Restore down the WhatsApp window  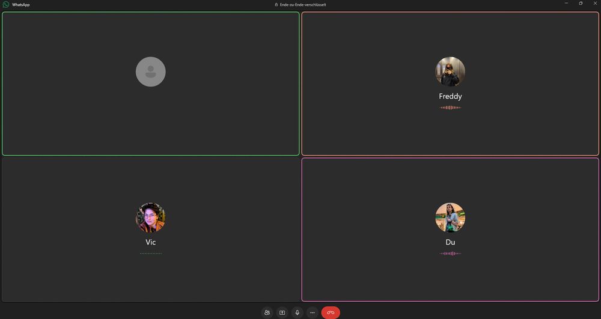581,4
